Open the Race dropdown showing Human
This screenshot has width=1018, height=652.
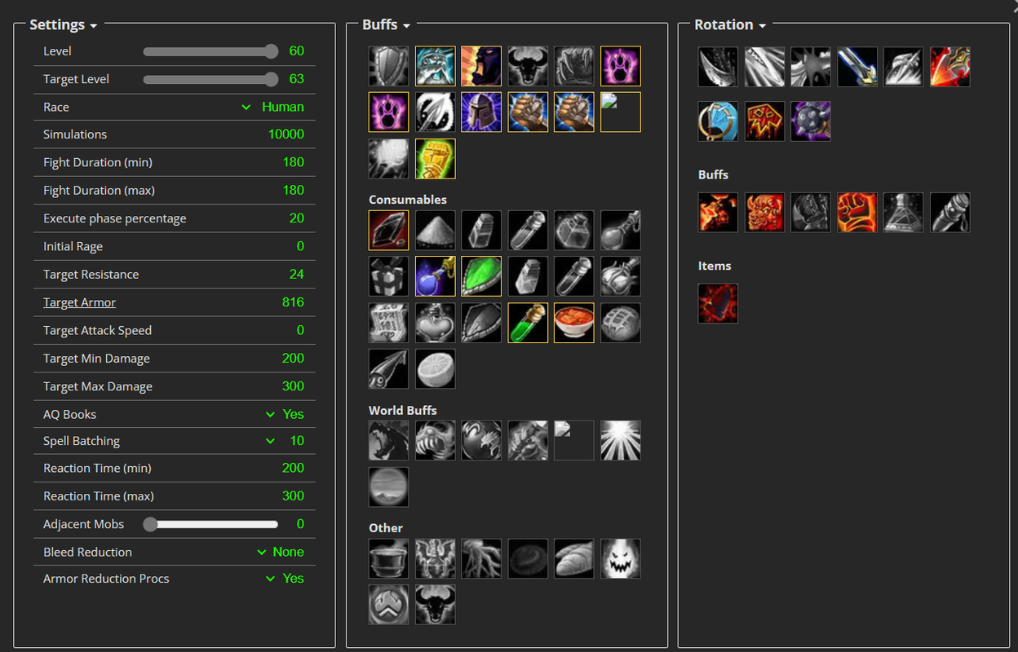[x=272, y=107]
